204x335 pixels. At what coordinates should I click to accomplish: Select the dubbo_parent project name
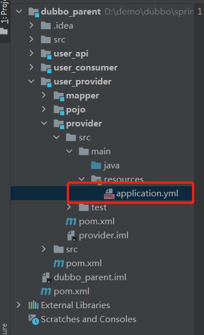coord(71,12)
